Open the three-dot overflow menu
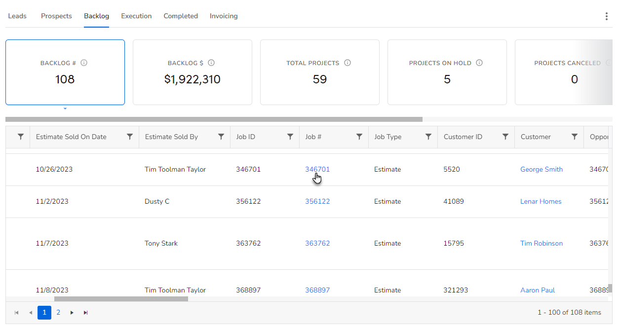The image size is (619, 325). pos(606,16)
